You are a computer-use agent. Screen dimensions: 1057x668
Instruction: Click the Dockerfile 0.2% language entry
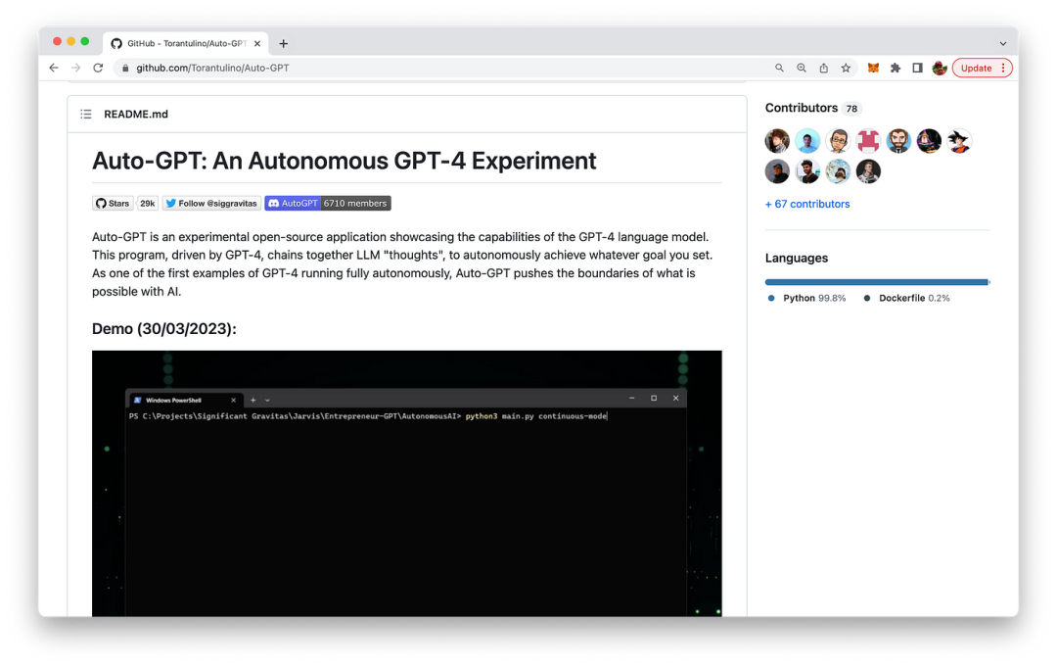906,298
